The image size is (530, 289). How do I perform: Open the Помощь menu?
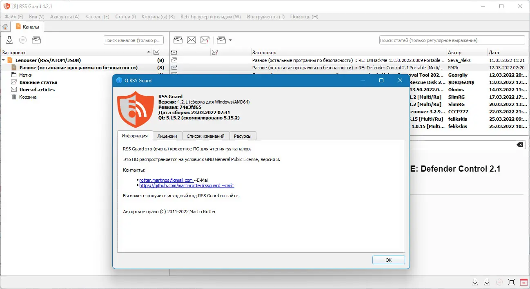click(x=304, y=17)
